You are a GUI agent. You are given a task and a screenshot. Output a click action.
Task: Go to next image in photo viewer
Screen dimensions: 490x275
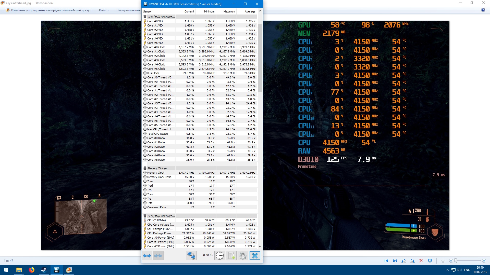(x=395, y=261)
